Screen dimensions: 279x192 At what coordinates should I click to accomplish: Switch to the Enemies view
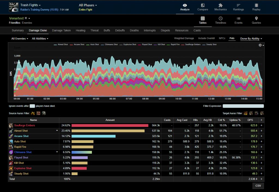(x=27, y=23)
